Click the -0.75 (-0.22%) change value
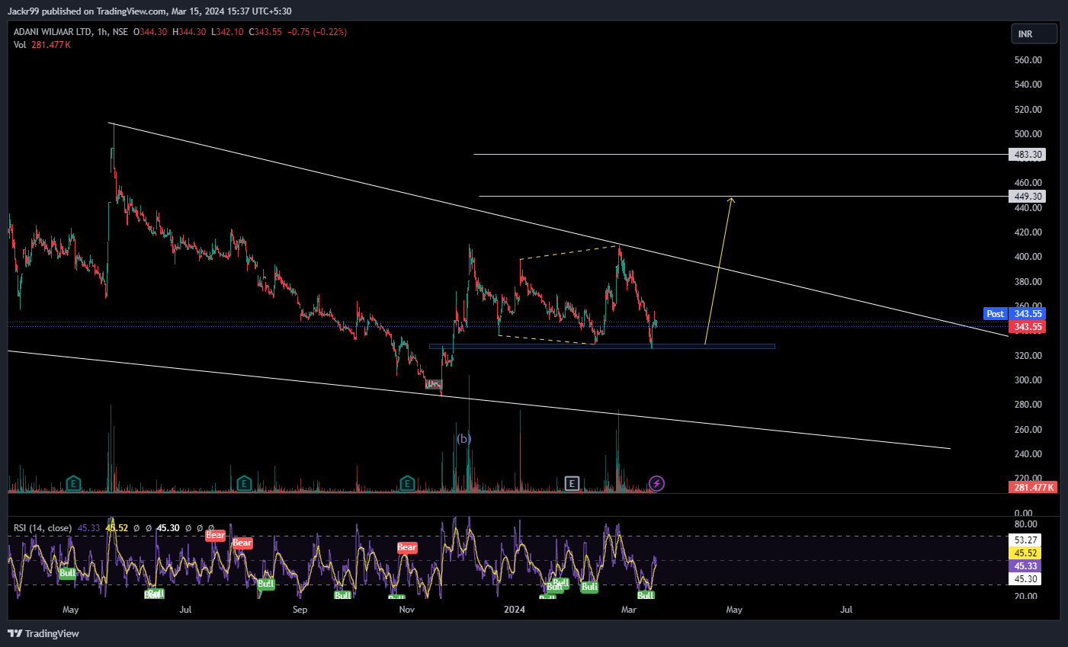 tap(317, 32)
